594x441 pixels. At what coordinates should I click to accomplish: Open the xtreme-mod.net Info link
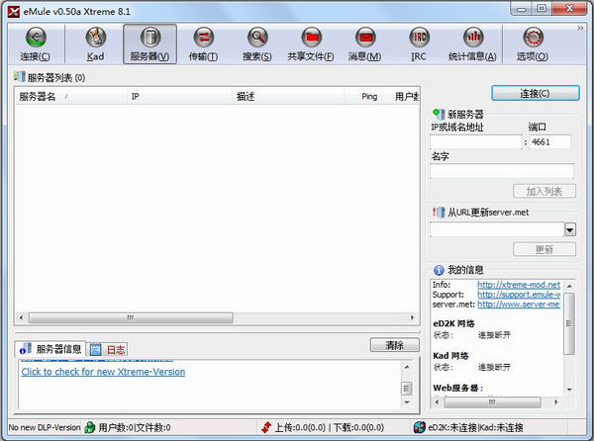pyautogui.click(x=519, y=285)
